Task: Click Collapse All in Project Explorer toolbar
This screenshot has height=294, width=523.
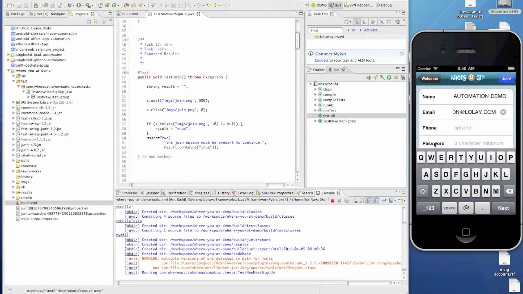Action: click(89, 21)
